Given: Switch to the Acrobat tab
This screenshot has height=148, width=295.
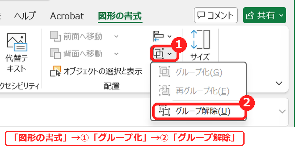Looking at the screenshot, I should click(67, 16).
